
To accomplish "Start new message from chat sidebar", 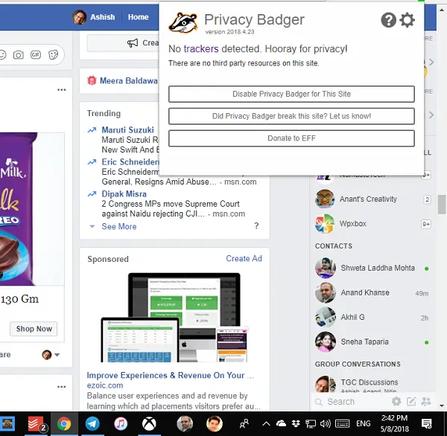I will coord(411,402).
